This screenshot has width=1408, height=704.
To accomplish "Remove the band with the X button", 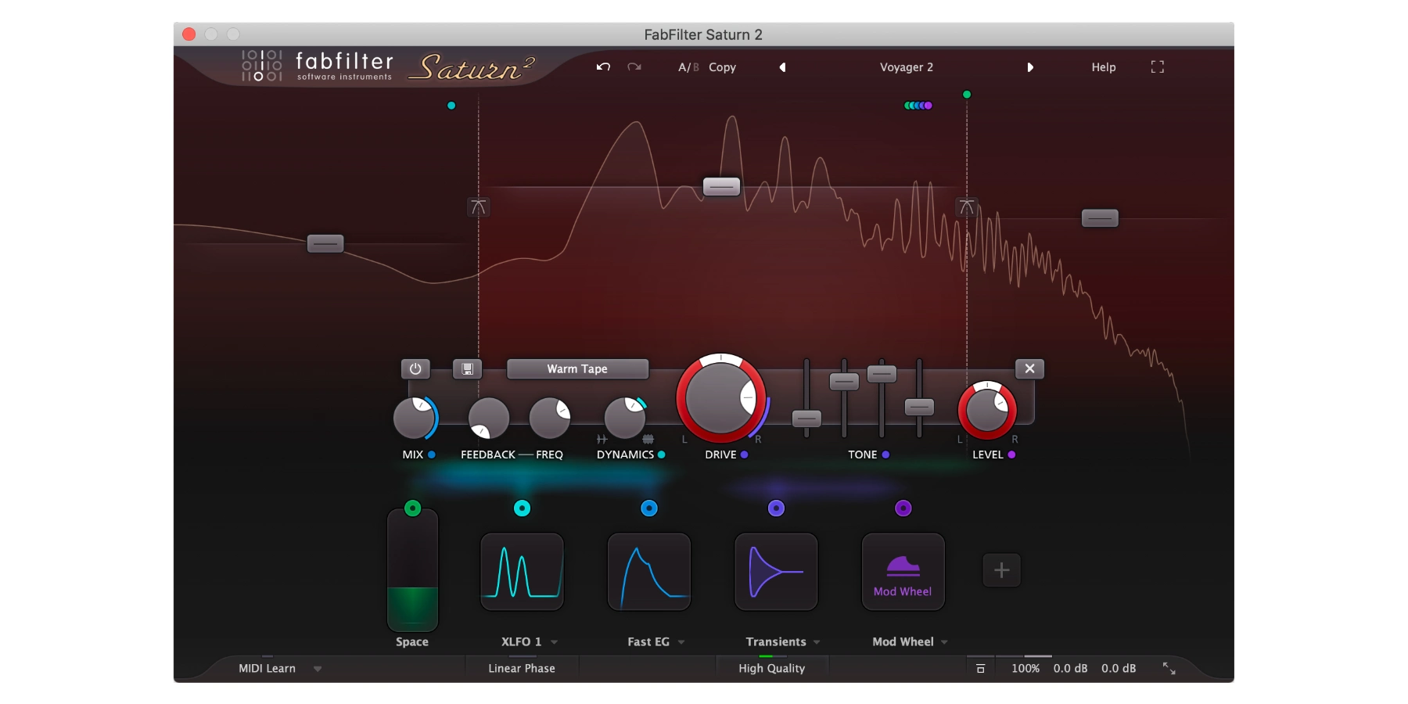I will click(1029, 369).
